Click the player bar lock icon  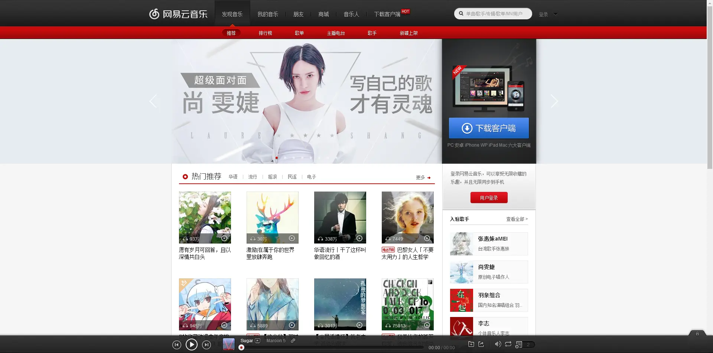click(697, 334)
